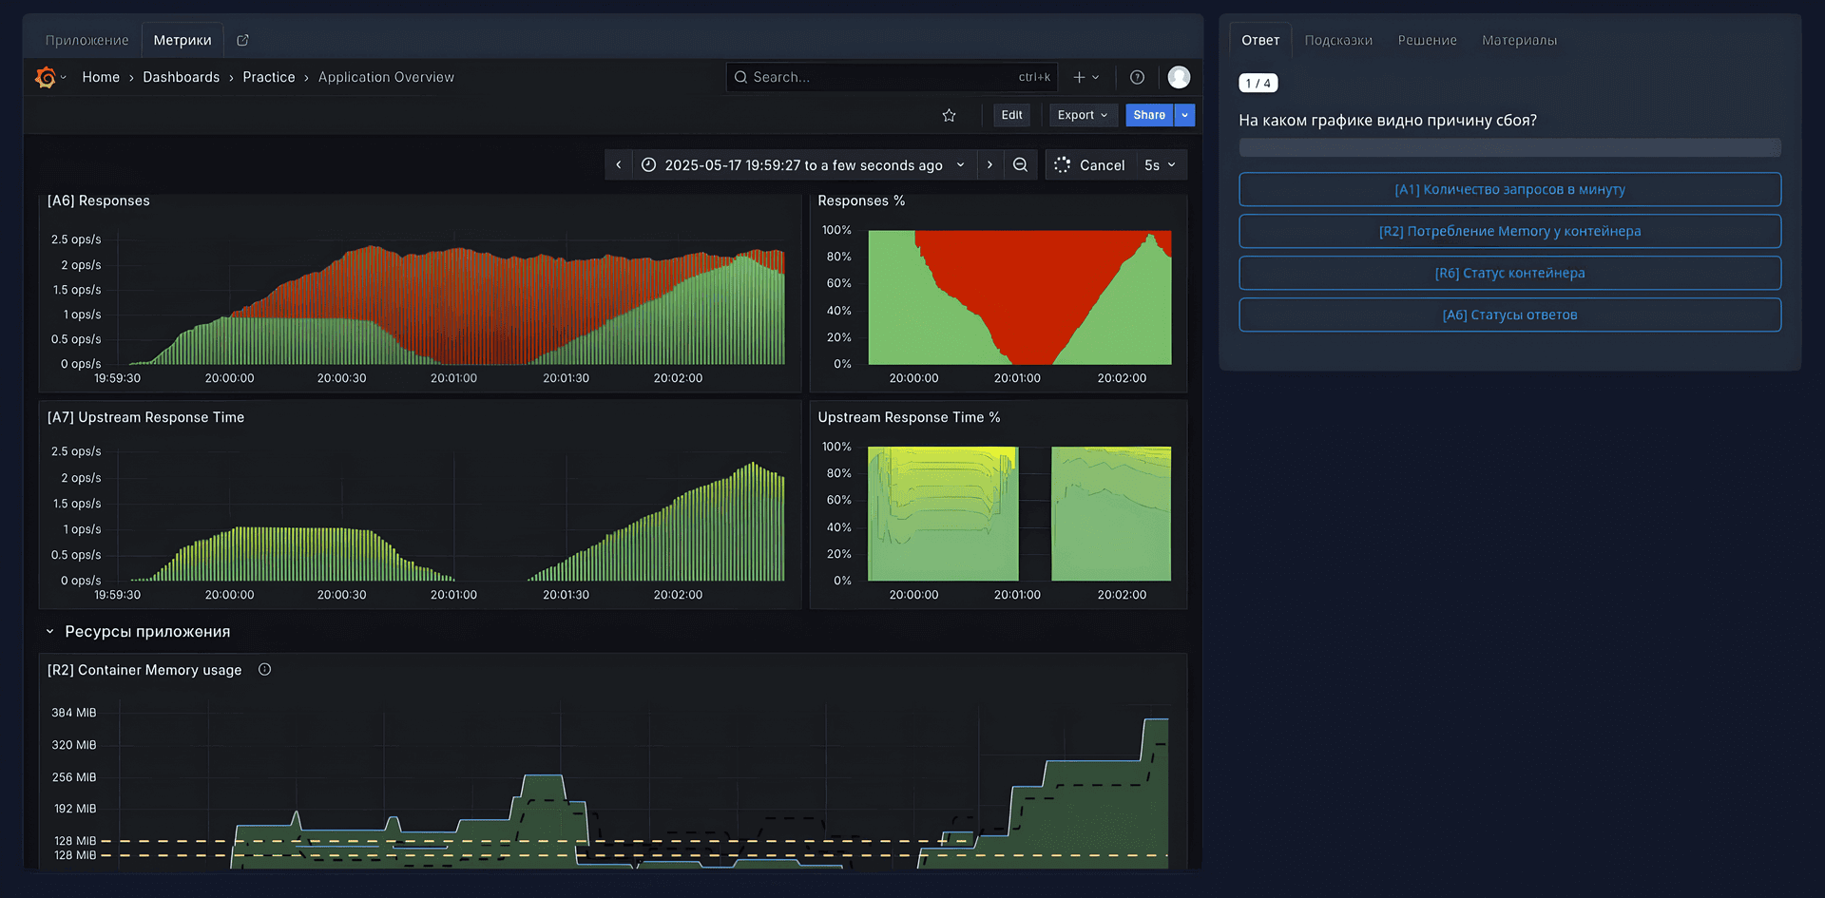Viewport: 1825px width, 898px height.
Task: Switch to the Приложение tab
Action: tap(86, 40)
